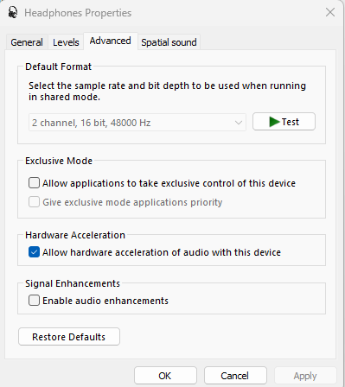This screenshot has width=345, height=387.
Task: Click the green play icon on the Test button
Action: pyautogui.click(x=274, y=122)
